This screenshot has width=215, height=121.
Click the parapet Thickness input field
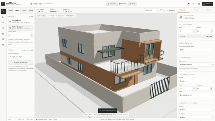point(203,89)
